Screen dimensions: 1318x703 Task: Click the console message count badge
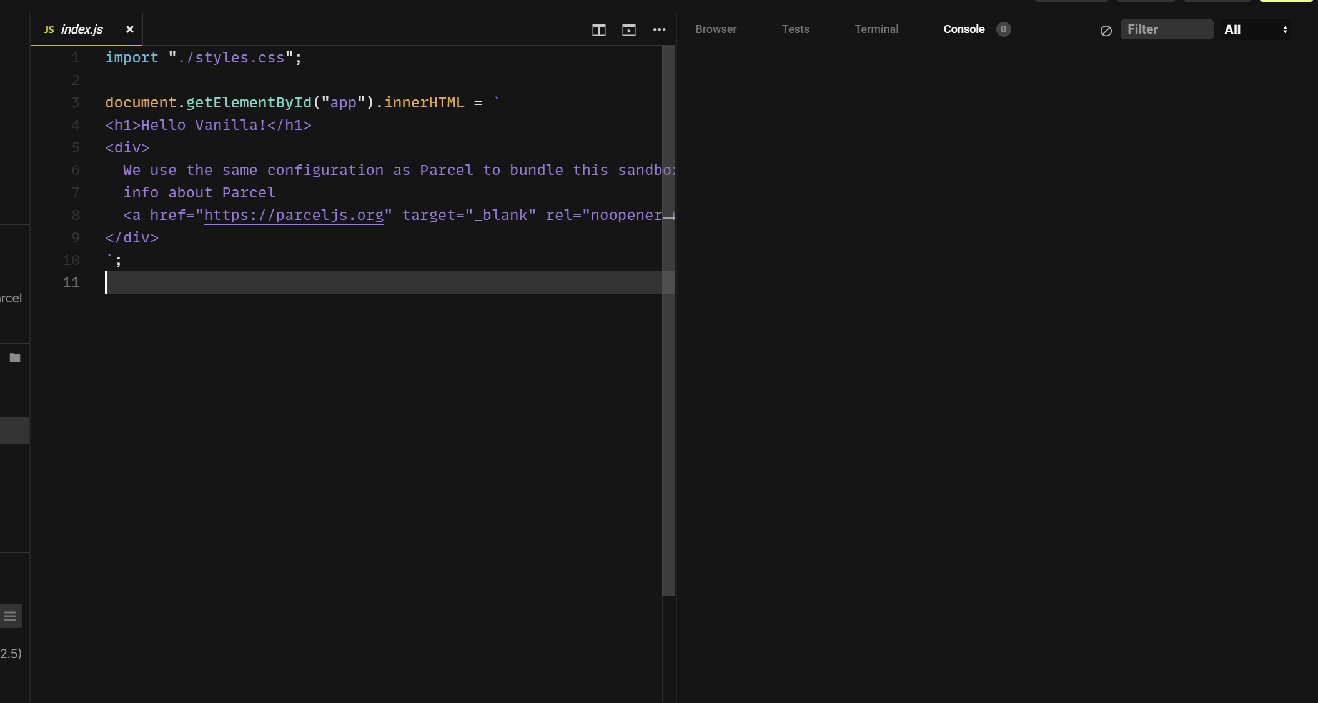(1003, 29)
